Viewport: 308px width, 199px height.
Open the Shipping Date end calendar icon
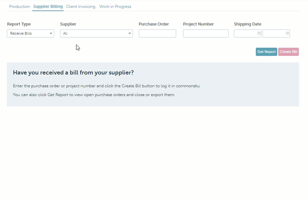coord(287,33)
